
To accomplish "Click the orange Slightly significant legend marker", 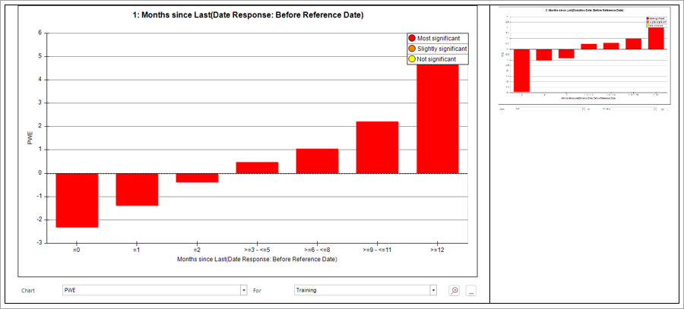I will pyautogui.click(x=411, y=49).
